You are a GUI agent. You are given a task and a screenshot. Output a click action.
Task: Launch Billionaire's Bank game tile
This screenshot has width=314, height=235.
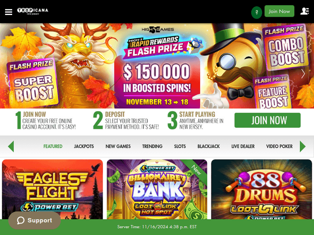click(x=157, y=189)
